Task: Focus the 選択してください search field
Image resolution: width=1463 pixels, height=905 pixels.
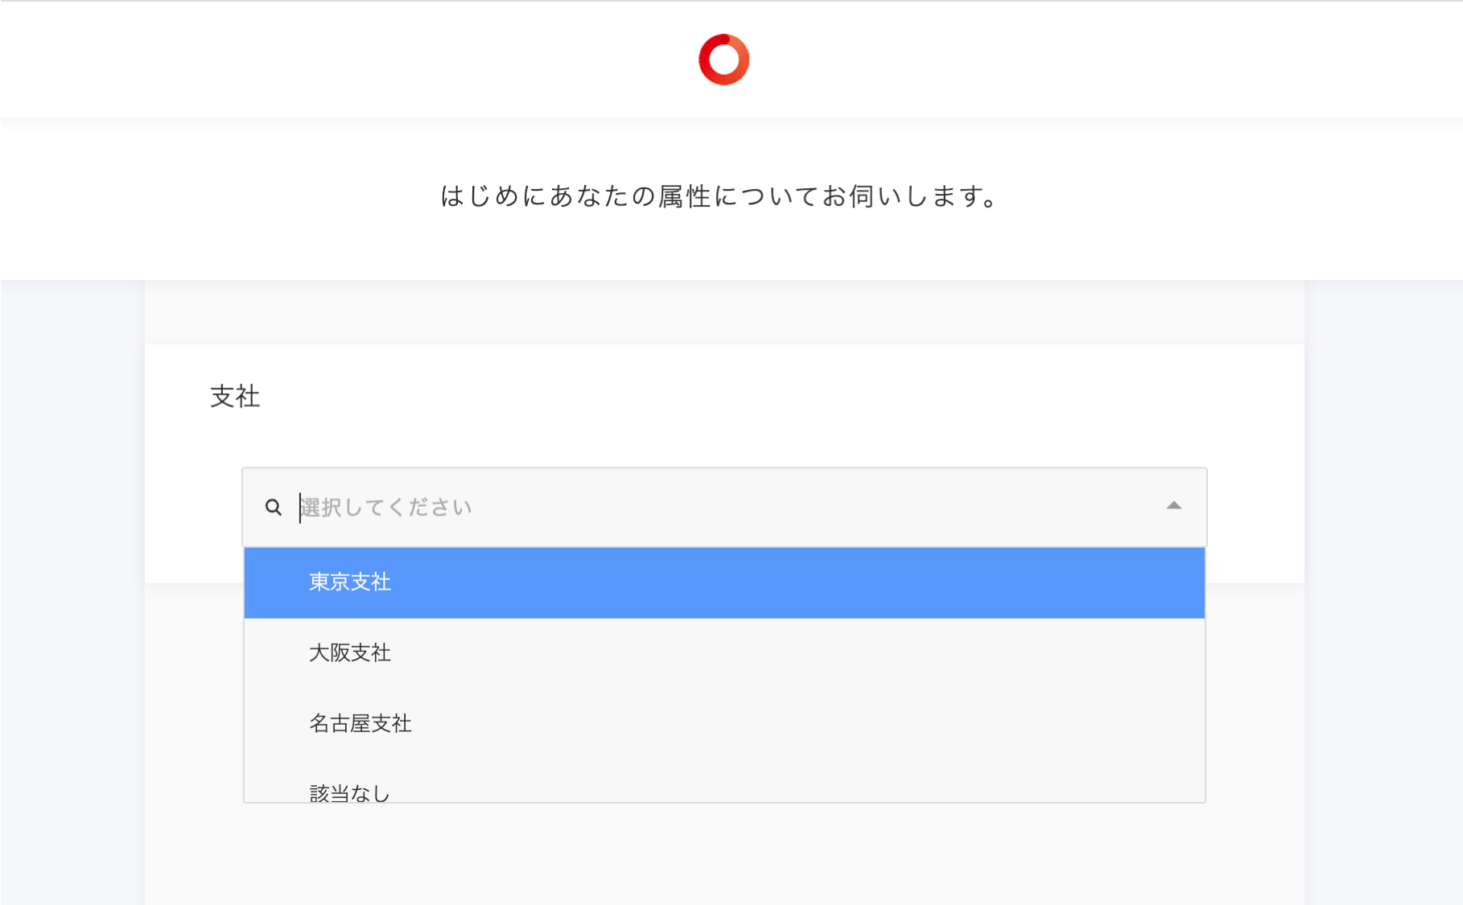Action: (724, 508)
